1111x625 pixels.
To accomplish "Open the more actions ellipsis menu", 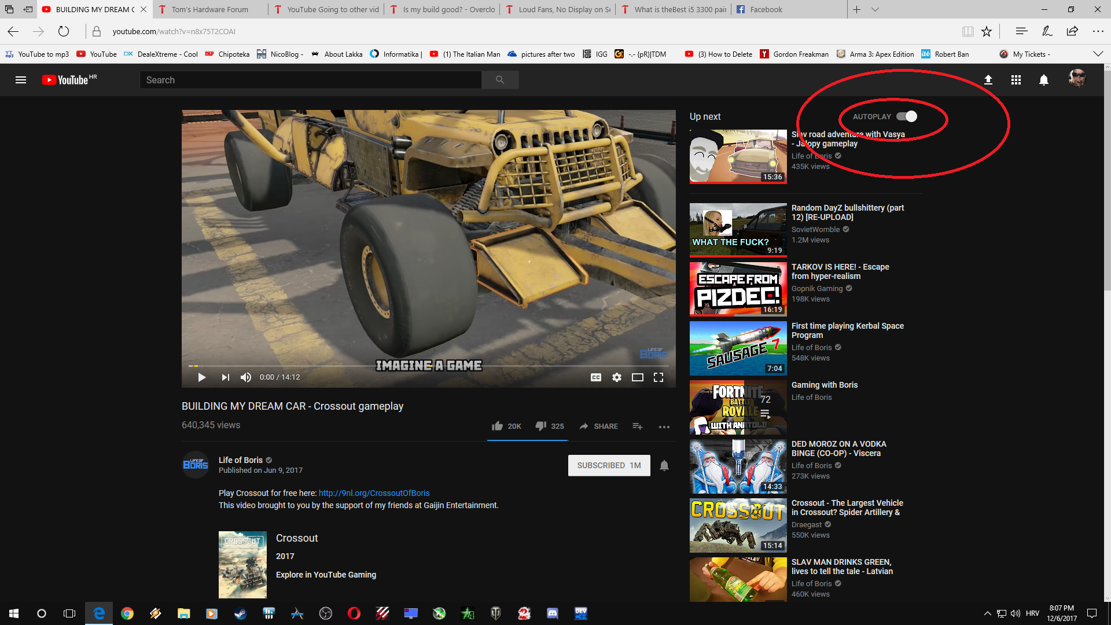I will [x=664, y=427].
